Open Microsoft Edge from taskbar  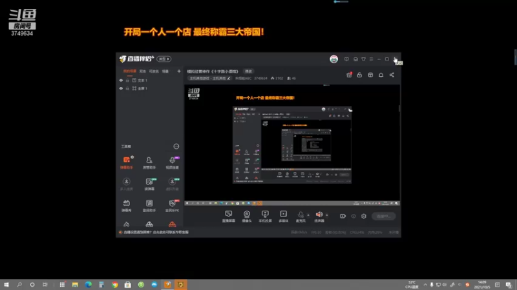[x=89, y=285]
